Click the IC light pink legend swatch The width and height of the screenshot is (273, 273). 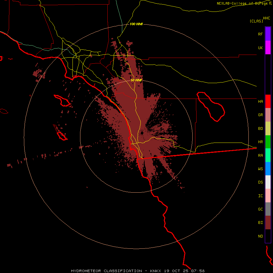(x=268, y=196)
